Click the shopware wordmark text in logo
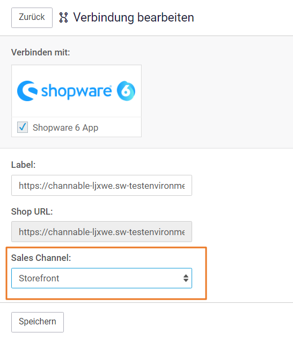 coord(76,91)
